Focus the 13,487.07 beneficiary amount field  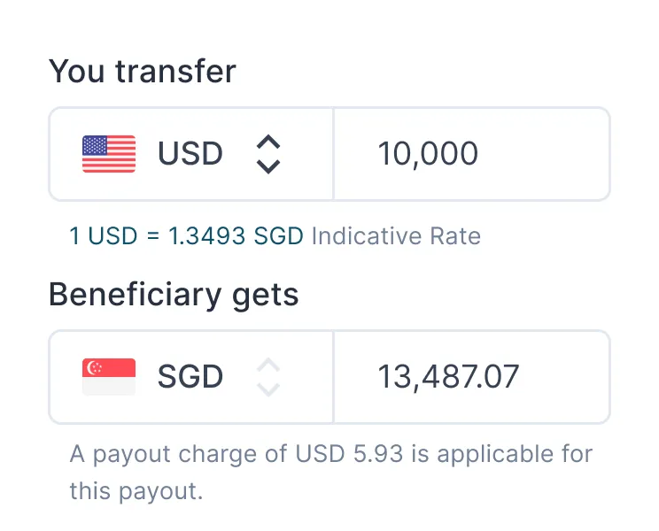click(471, 377)
